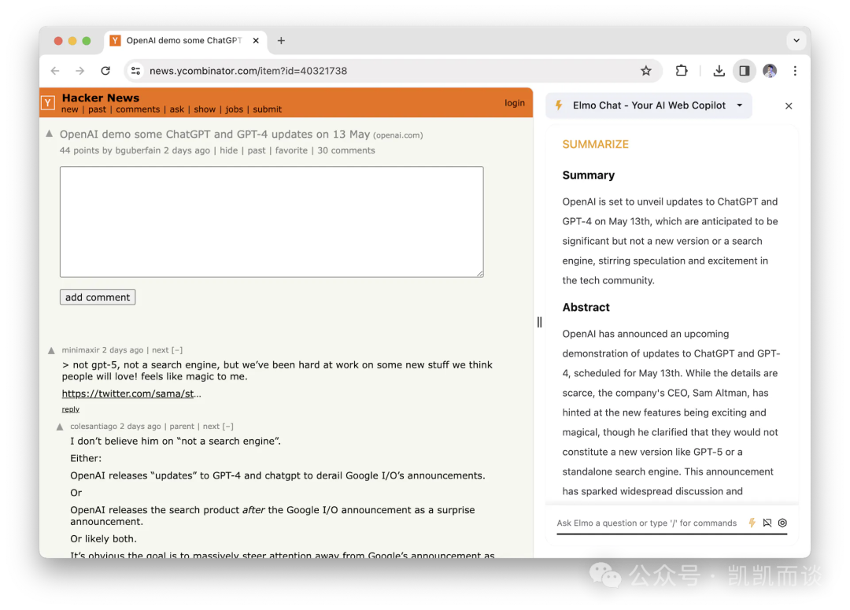
Task: Focus the 'Ask Elmo a question' input
Action: click(x=647, y=523)
